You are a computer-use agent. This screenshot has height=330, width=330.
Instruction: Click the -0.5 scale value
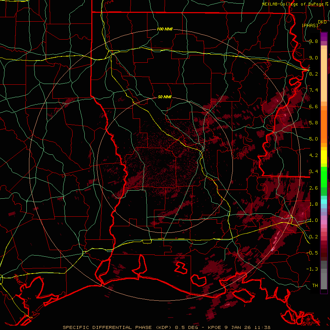[312, 253]
